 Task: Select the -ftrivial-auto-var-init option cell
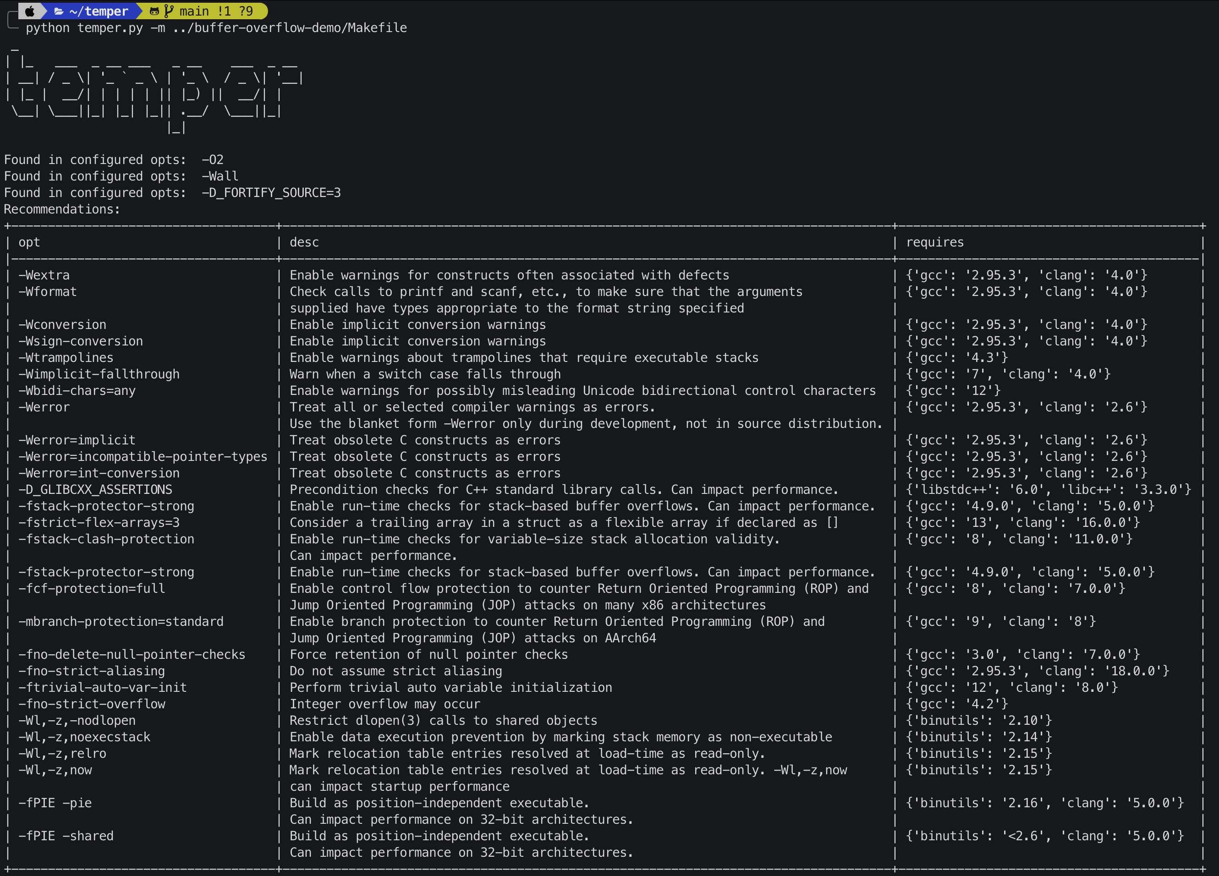click(x=103, y=688)
